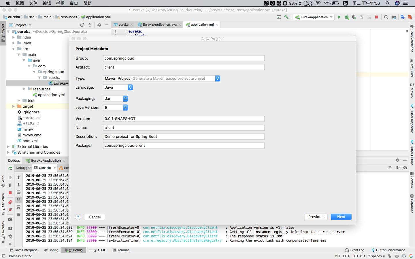Image resolution: width=415 pixels, height=259 pixels.
Task: Open the Language dropdown Java
Action: pos(118,87)
